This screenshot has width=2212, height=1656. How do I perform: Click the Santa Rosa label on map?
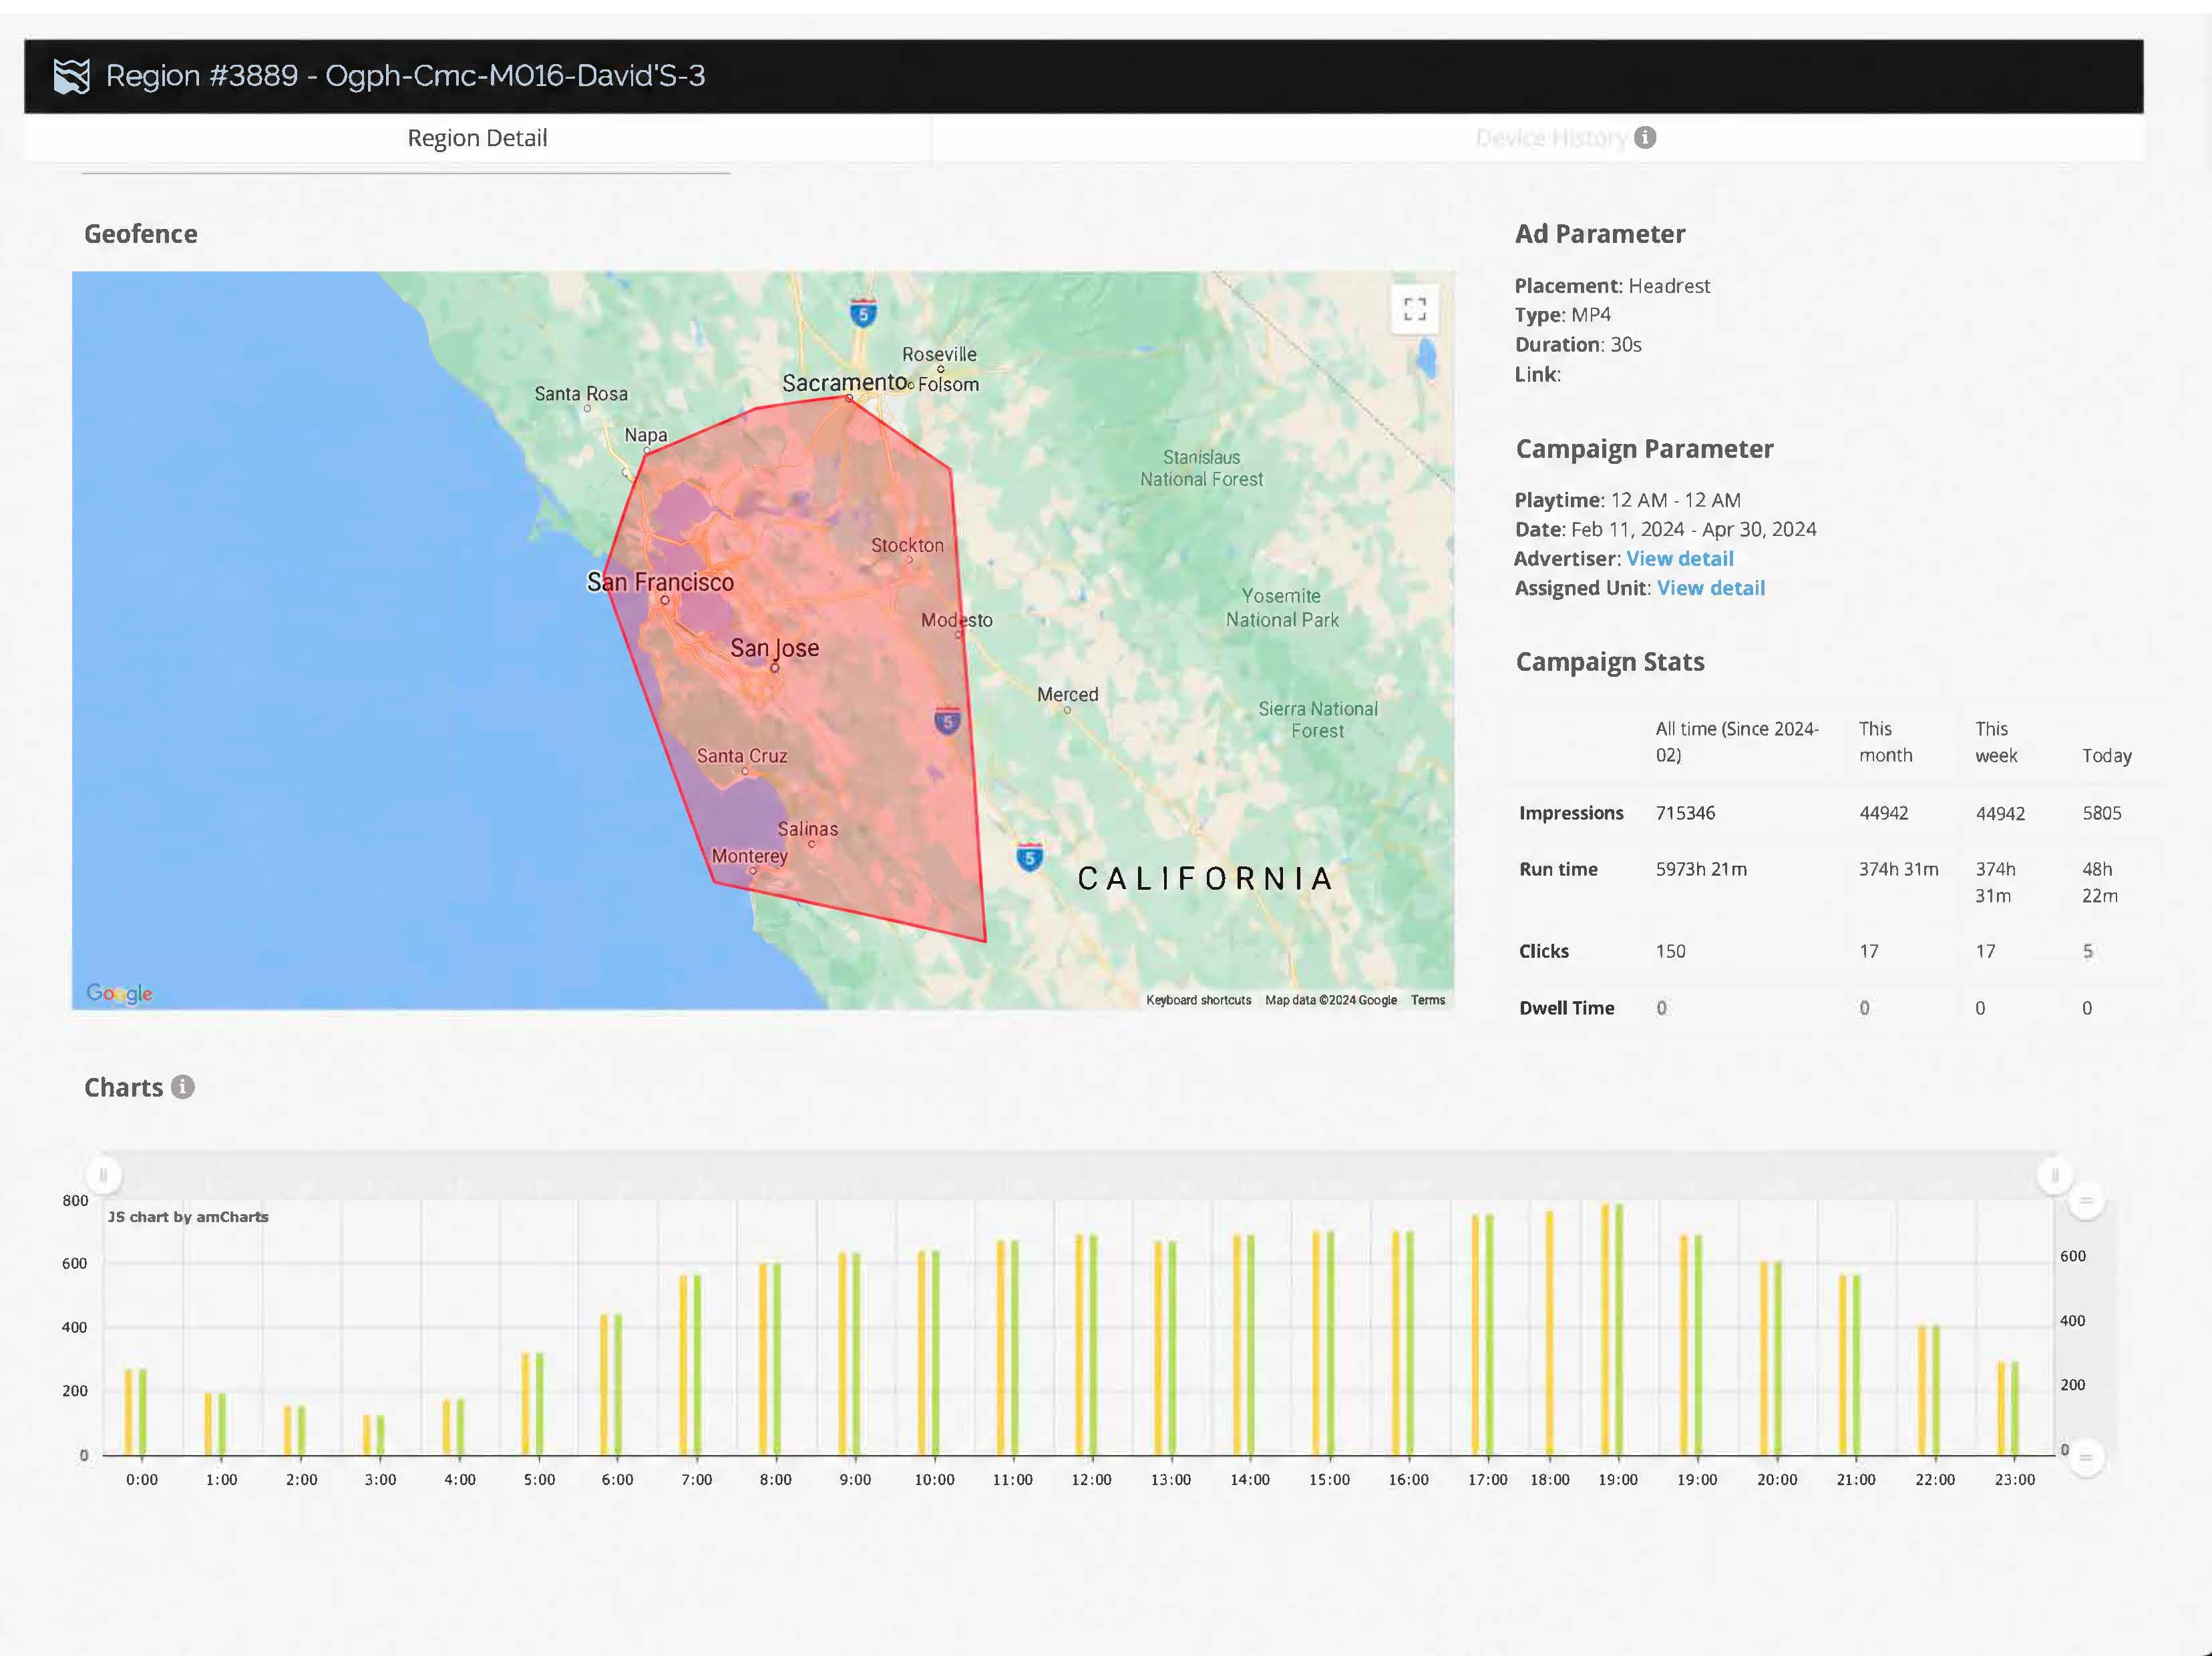[581, 394]
